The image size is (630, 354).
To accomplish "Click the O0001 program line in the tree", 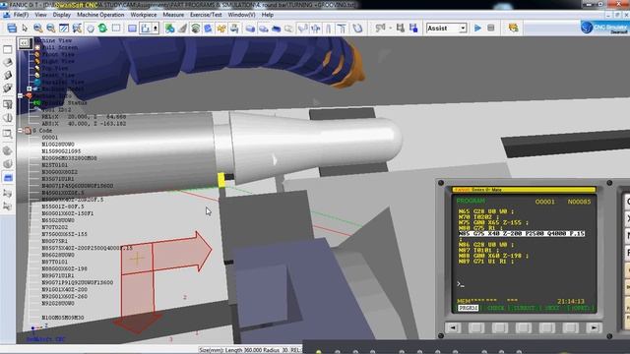I will 50,138.
